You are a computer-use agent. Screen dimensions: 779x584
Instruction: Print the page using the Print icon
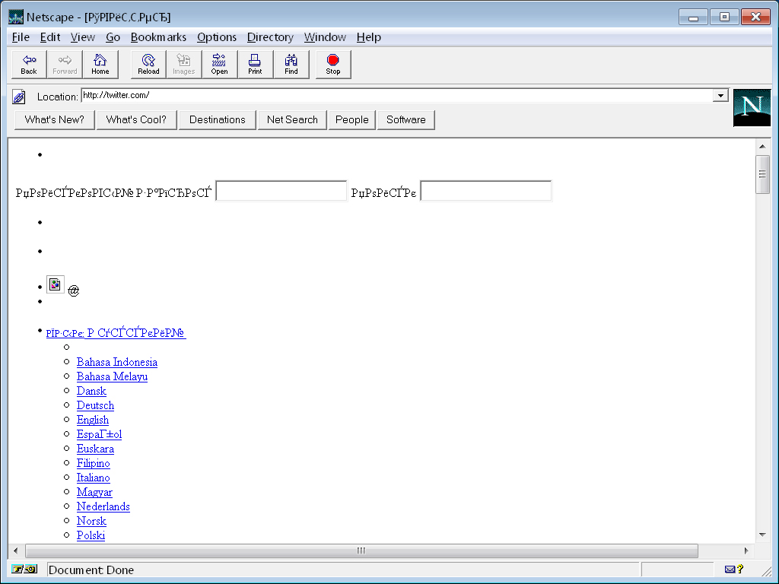point(255,65)
